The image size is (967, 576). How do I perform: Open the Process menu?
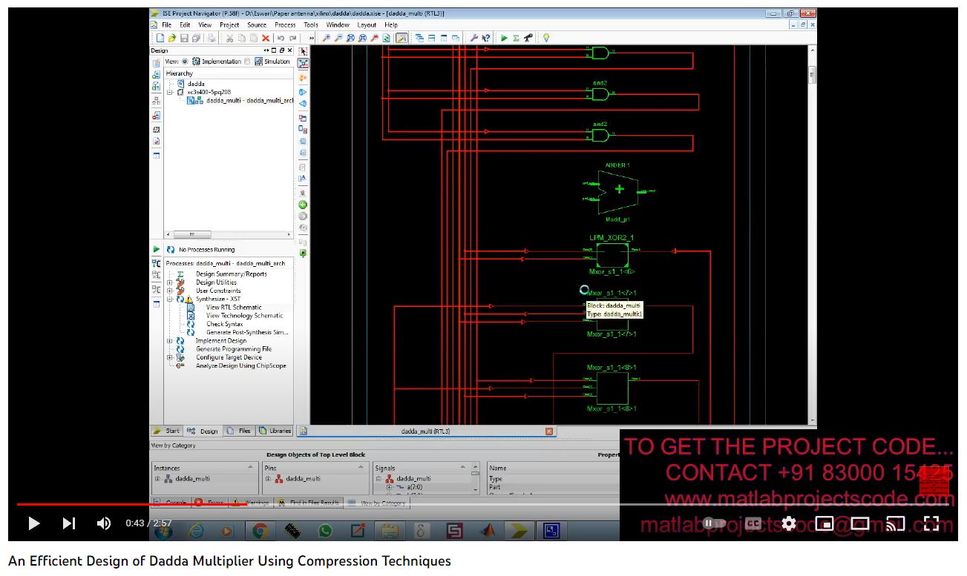(x=285, y=25)
